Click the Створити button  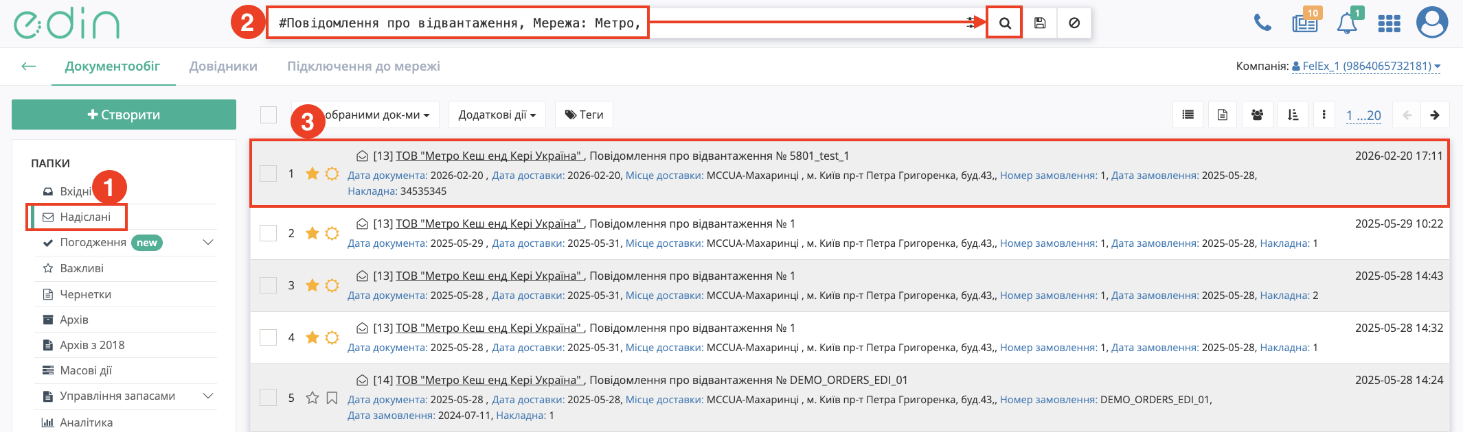click(124, 115)
